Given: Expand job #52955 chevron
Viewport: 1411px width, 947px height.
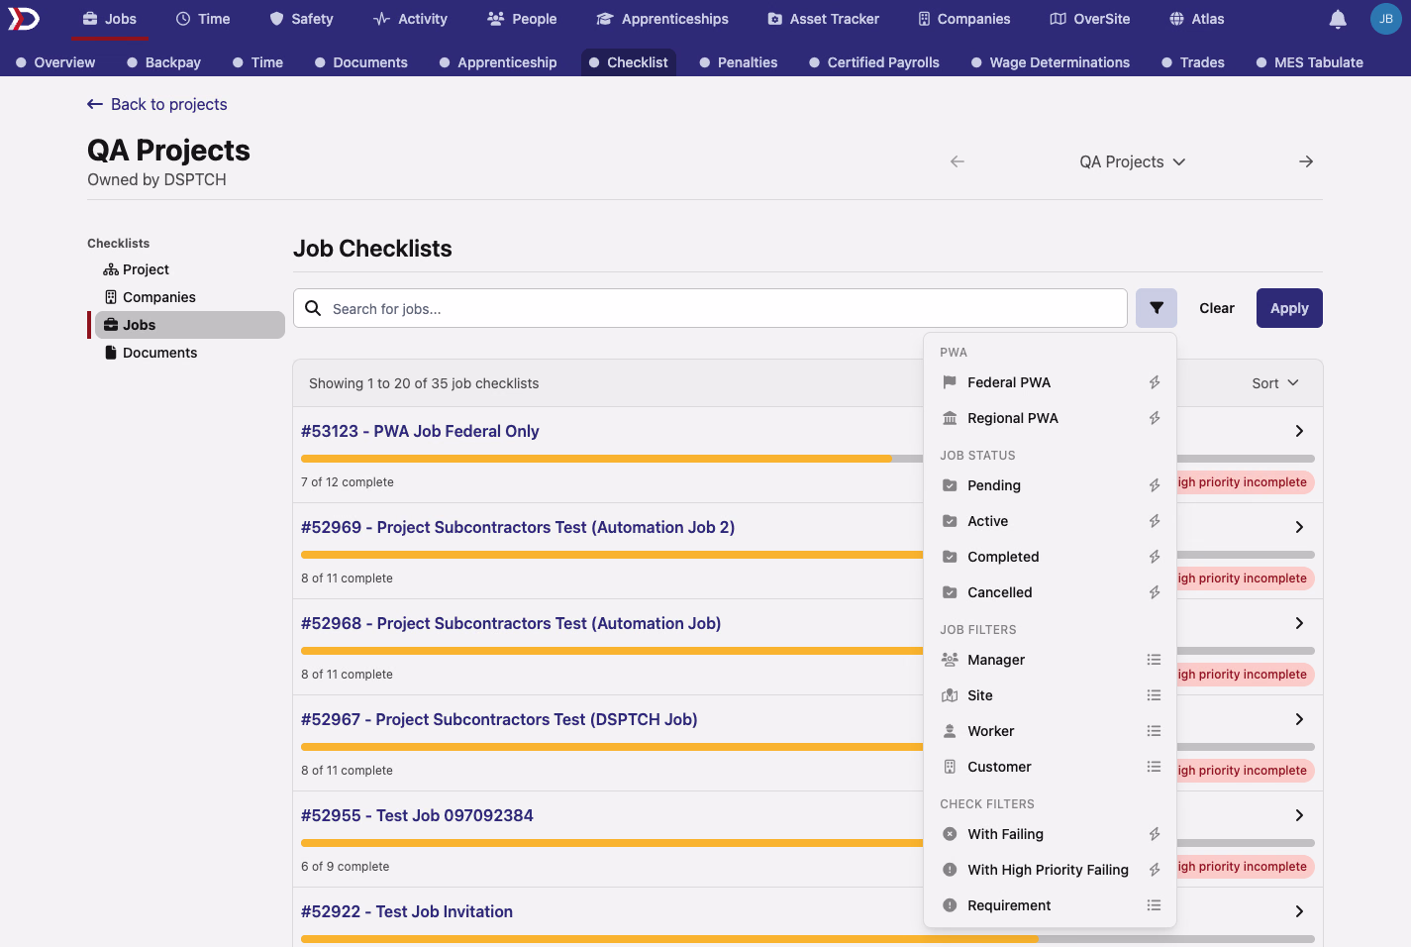Looking at the screenshot, I should point(1299,815).
